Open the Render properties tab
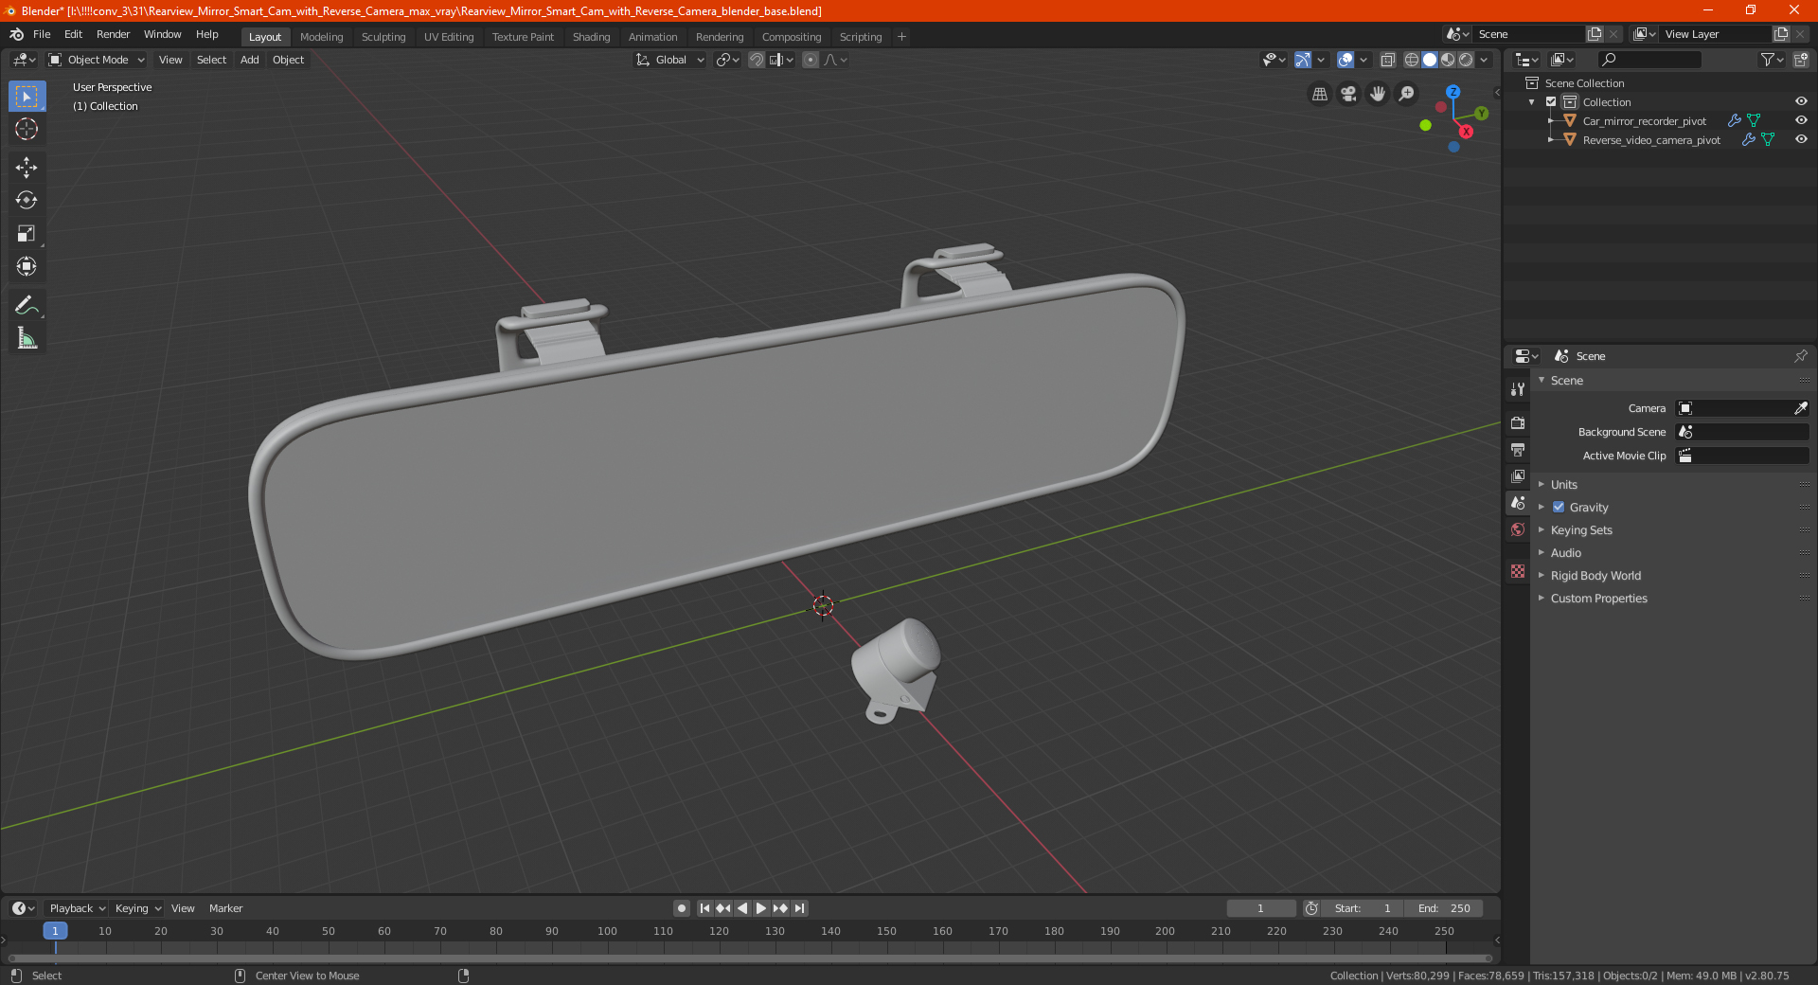The width and height of the screenshot is (1818, 985). (x=1518, y=422)
